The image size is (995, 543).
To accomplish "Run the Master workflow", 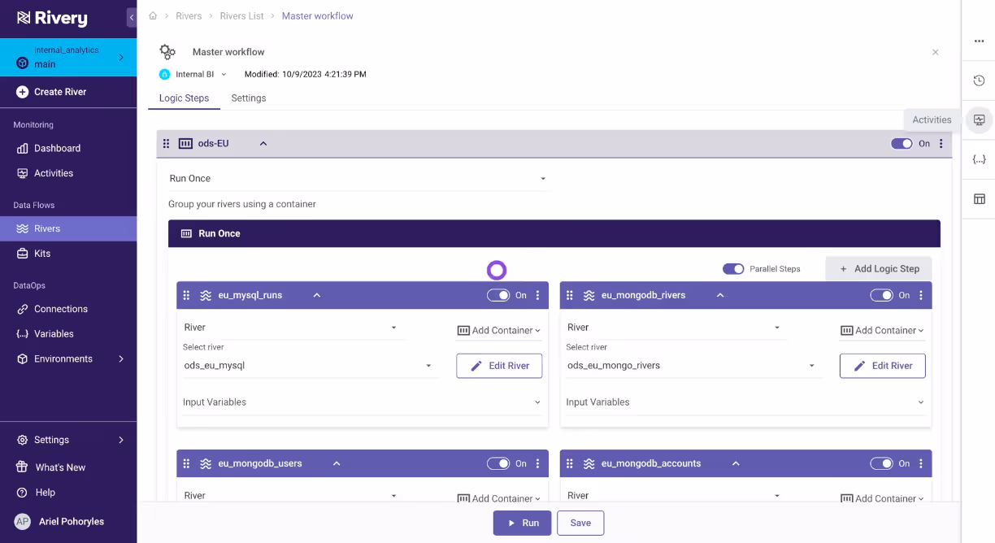I will pyautogui.click(x=522, y=523).
